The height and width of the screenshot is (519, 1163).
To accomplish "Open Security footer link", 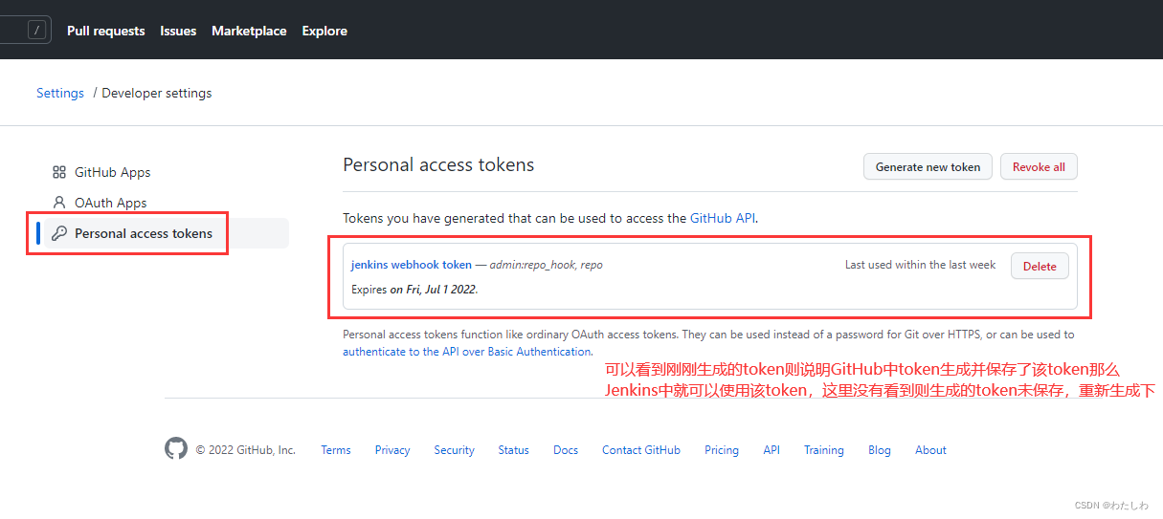I will 454,450.
